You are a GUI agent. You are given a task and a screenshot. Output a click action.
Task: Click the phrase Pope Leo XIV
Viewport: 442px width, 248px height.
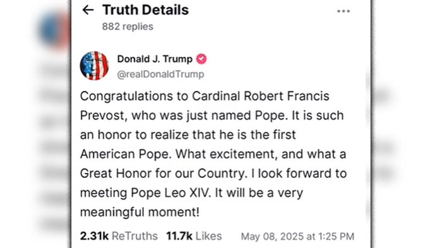(x=171, y=193)
